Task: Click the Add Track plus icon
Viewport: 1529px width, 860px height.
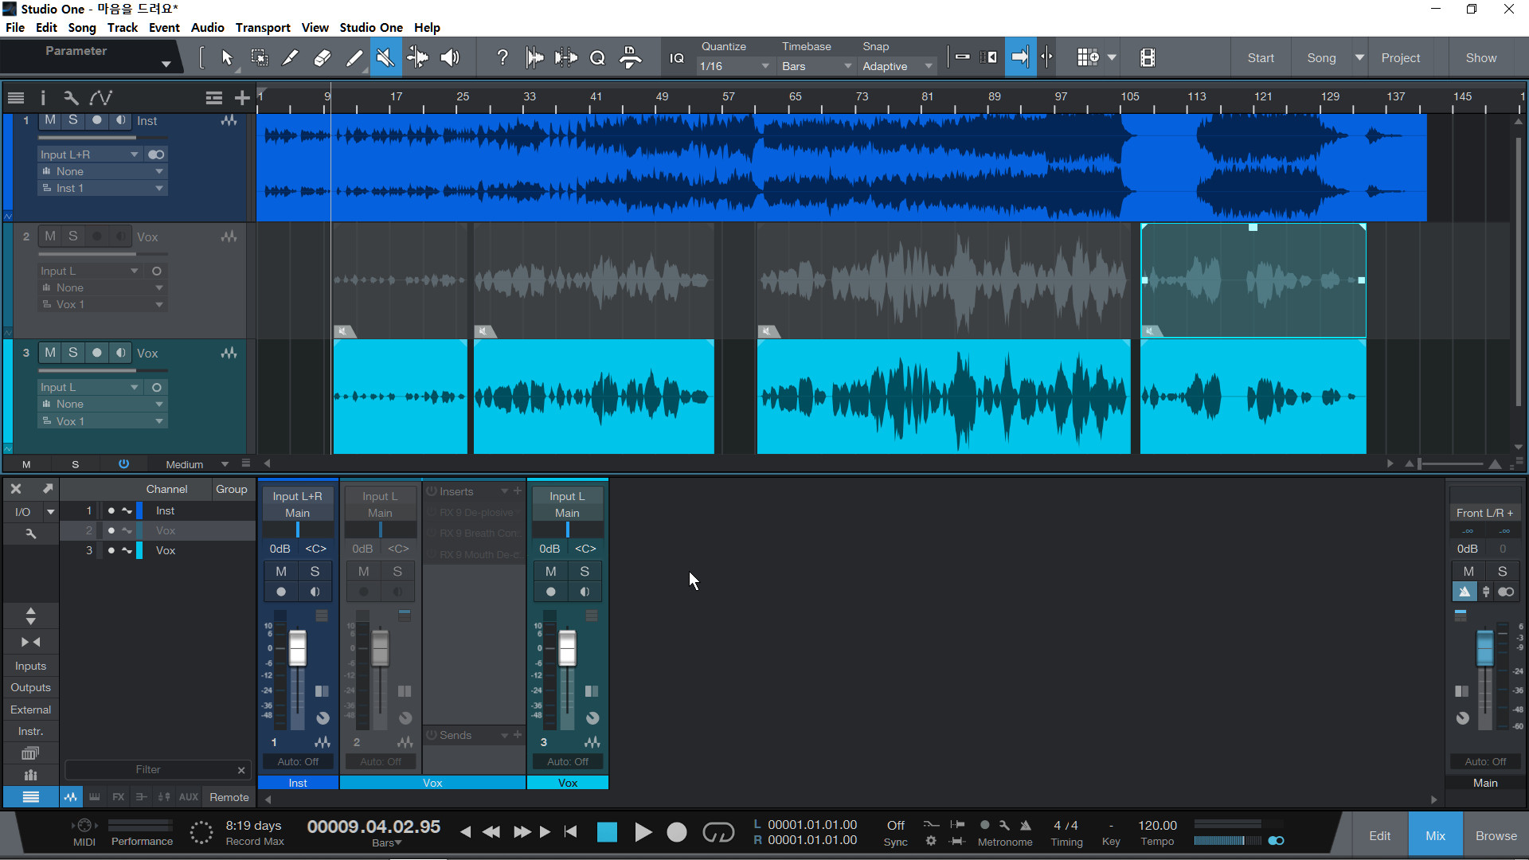Action: (242, 98)
